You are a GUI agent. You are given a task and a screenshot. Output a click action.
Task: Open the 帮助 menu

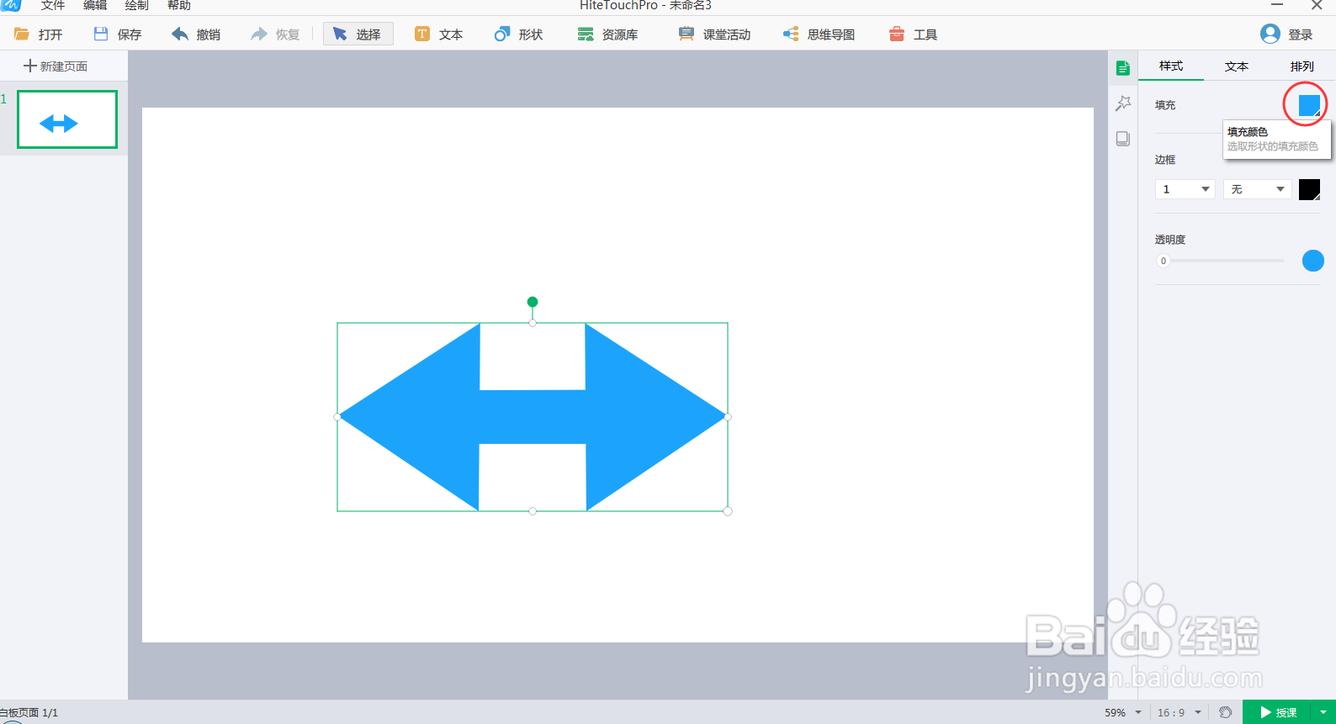point(178,5)
